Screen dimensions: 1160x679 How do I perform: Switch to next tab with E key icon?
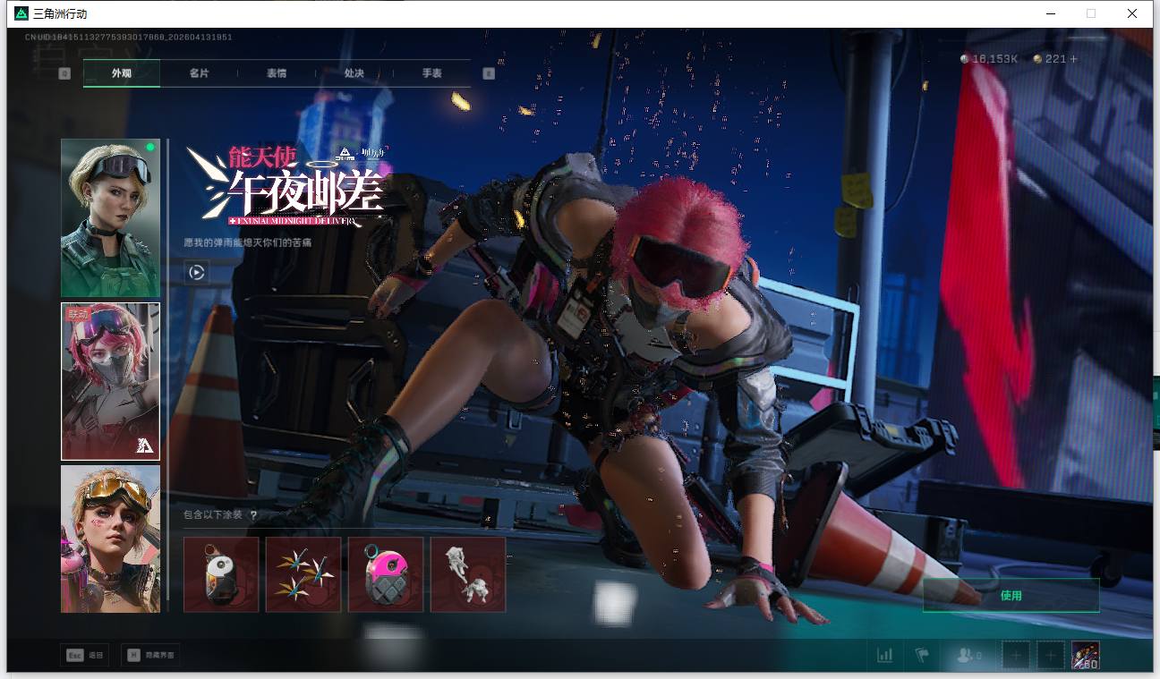(x=489, y=73)
